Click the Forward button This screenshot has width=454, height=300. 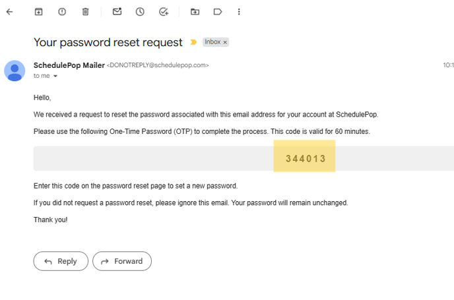(x=122, y=261)
